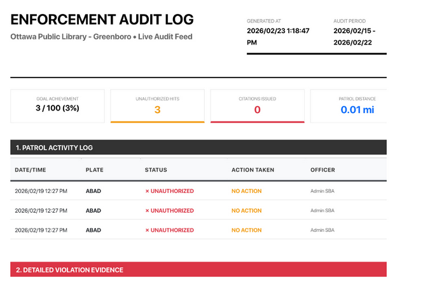The image size is (423, 287).
Task: Click the X icon in third Unauthorized status
Action: pyautogui.click(x=147, y=230)
